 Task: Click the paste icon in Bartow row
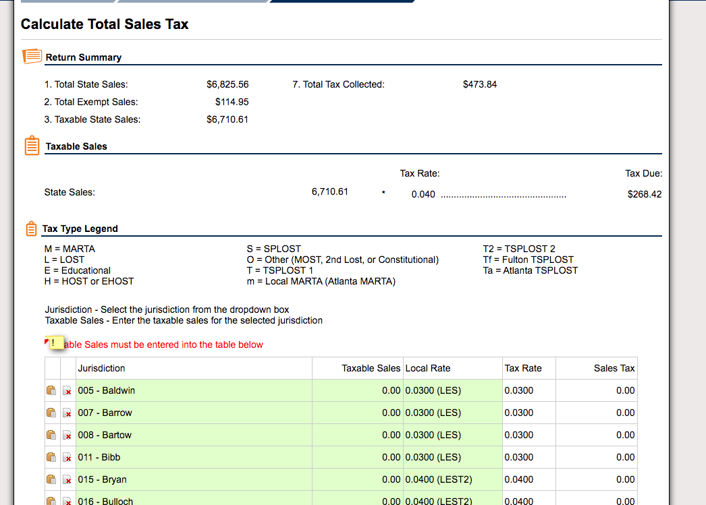[x=51, y=435]
